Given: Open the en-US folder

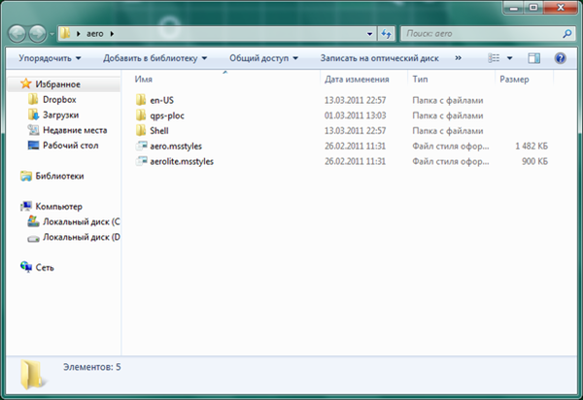Looking at the screenshot, I should [160, 99].
